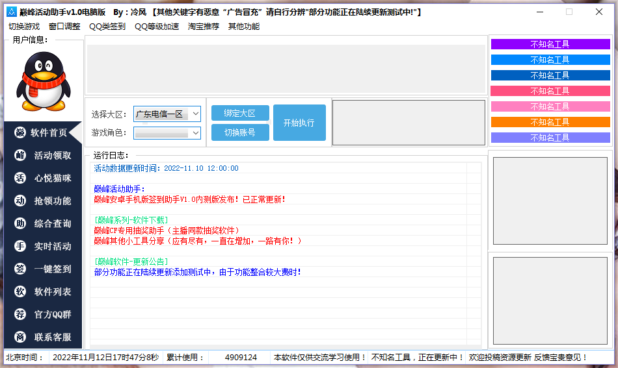Screen dimensions: 618x368
Task: Open the 其他功能 menu
Action: [x=244, y=27]
